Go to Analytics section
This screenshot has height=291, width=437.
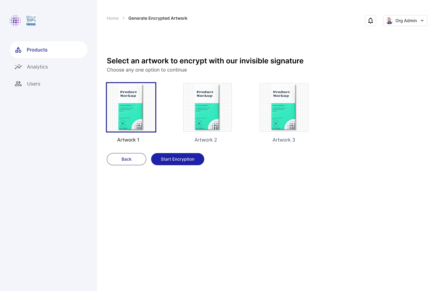tap(37, 67)
